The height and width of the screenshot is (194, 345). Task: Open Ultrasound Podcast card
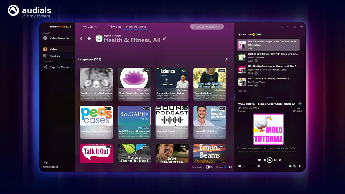172,122
